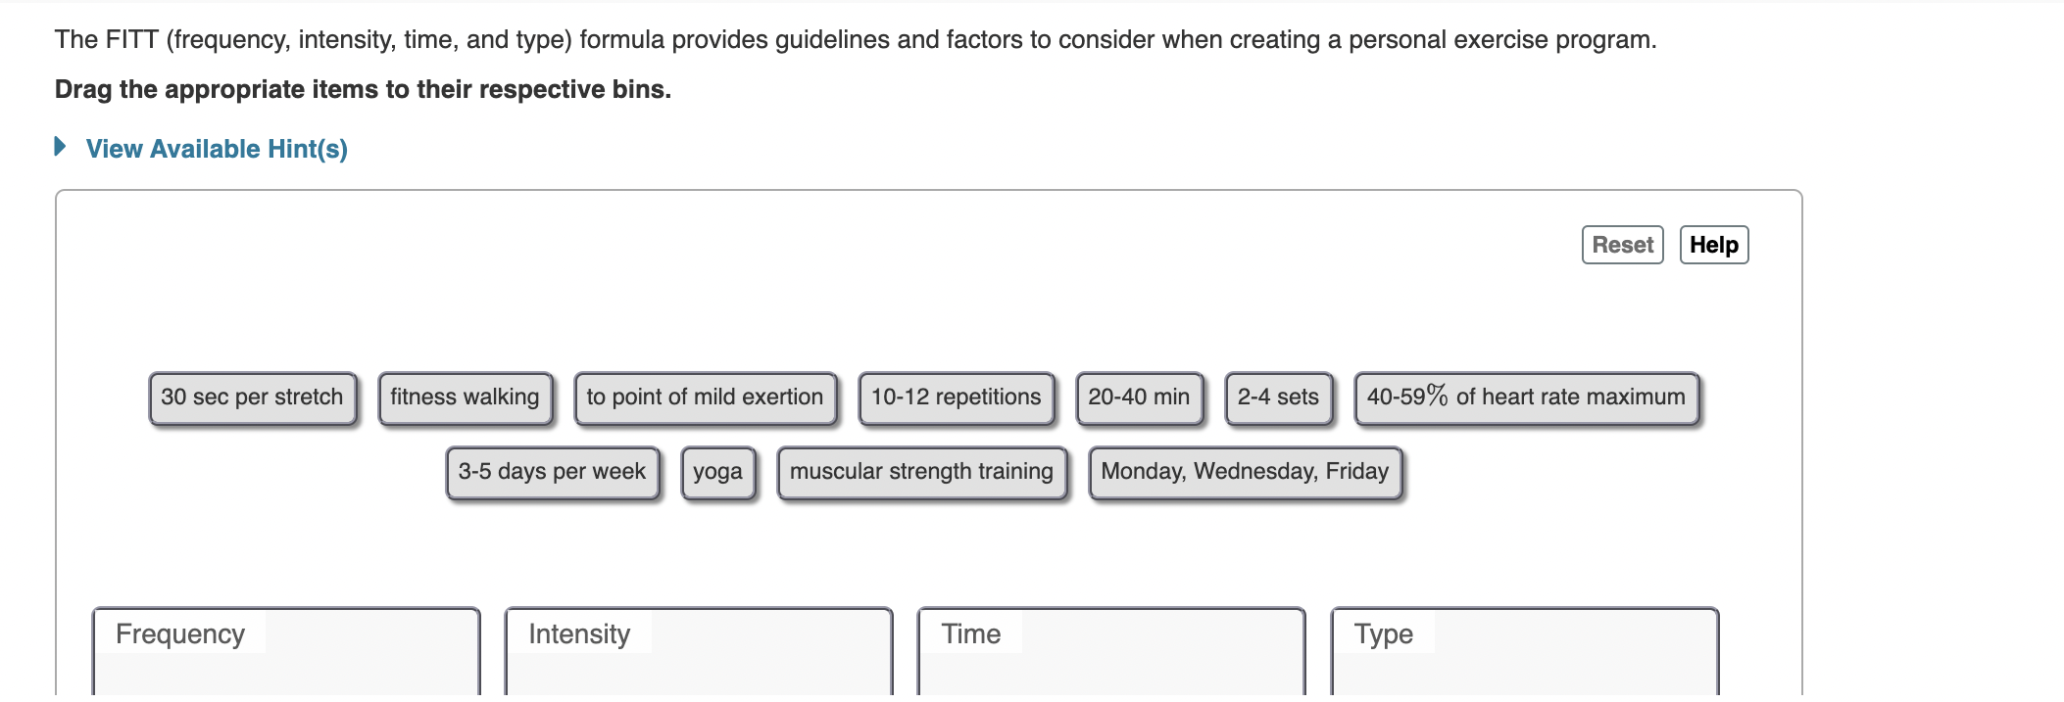Select the '3-5 days per week' item
2064x702 pixels.
[x=552, y=472]
